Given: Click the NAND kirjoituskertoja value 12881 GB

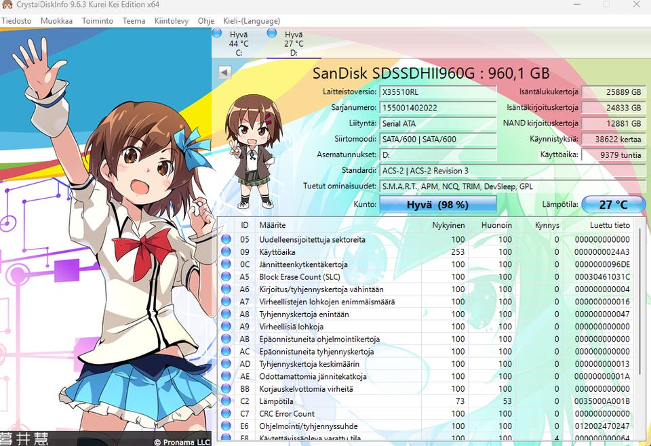Looking at the screenshot, I should coord(614,123).
